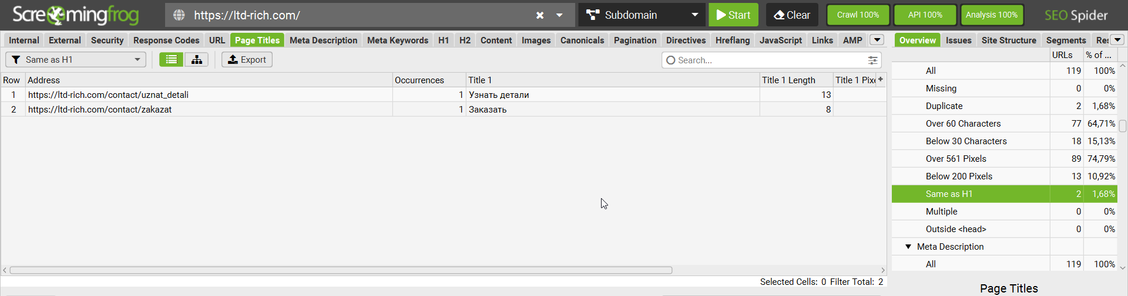Viewport: 1128px width, 296px height.
Task: Open the Segments tab
Action: tap(1066, 40)
